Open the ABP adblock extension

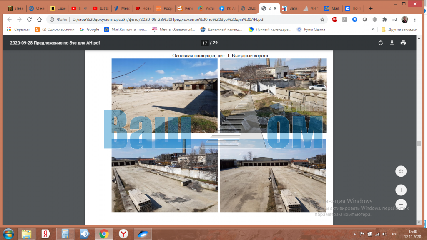pos(335,19)
